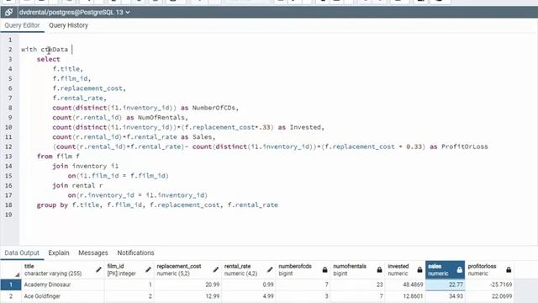The image size is (538, 303).
Task: Select result row 1 header
Action: point(11,284)
